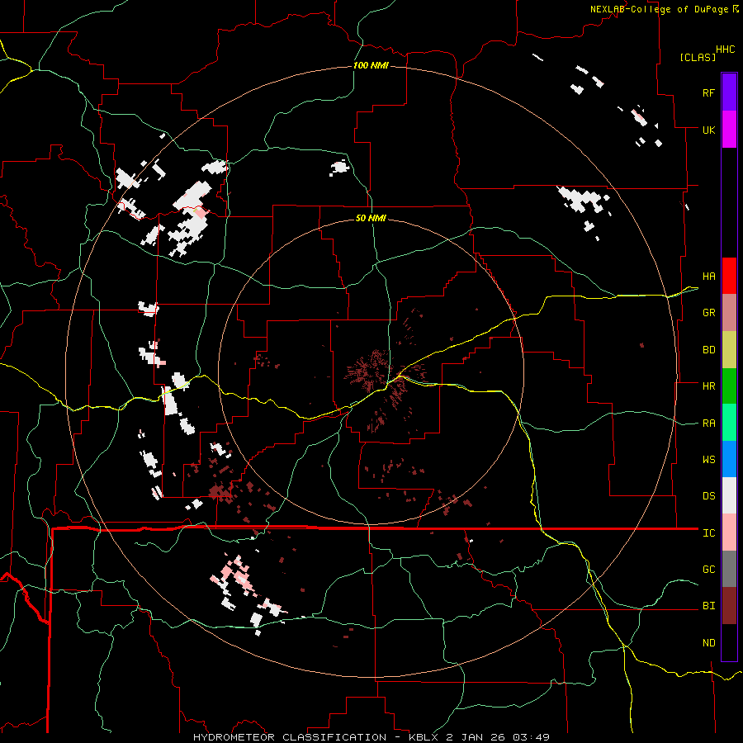Click the HR legend label
The width and height of the screenshot is (743, 743).
[708, 386]
